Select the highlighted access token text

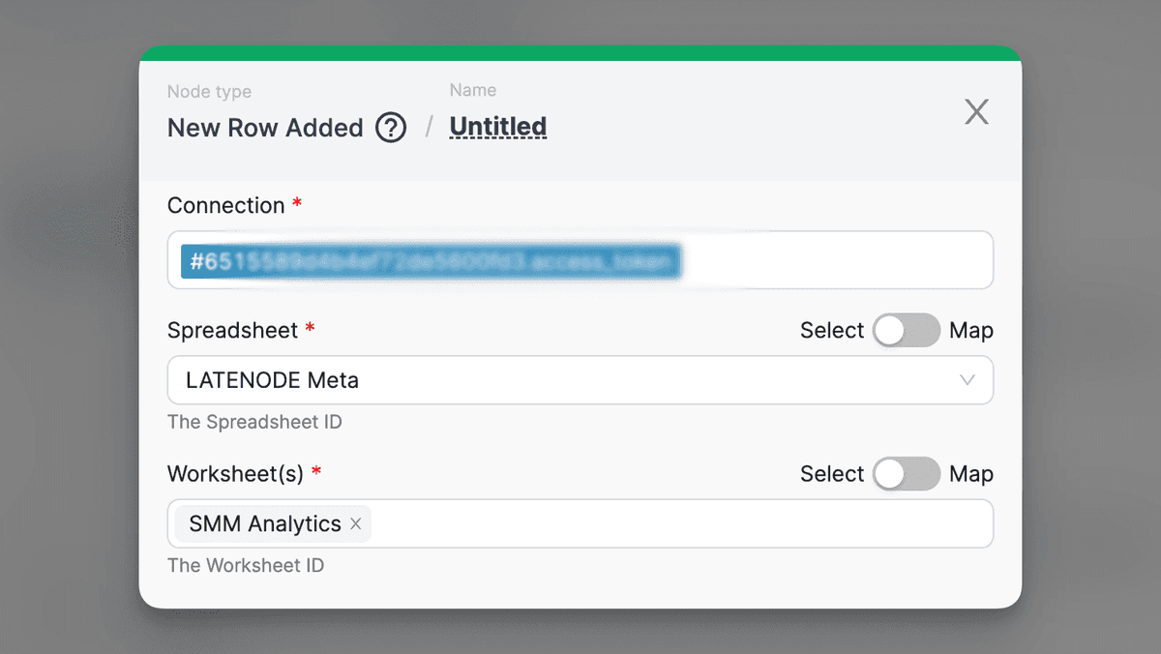432,261
